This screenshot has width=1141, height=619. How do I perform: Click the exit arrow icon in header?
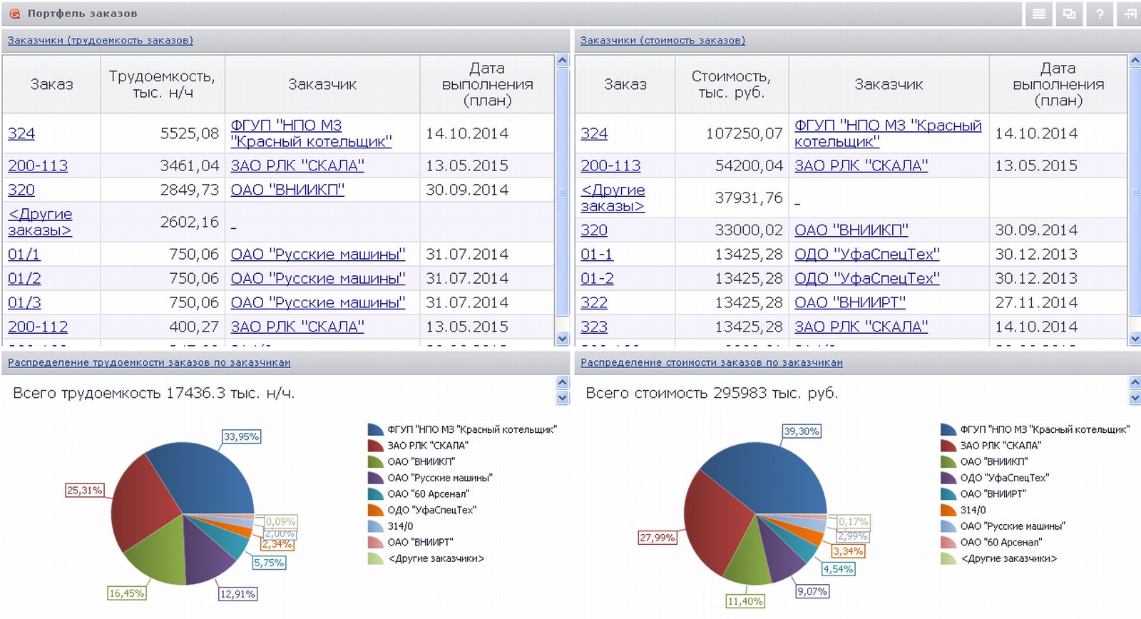pyautogui.click(x=1130, y=14)
